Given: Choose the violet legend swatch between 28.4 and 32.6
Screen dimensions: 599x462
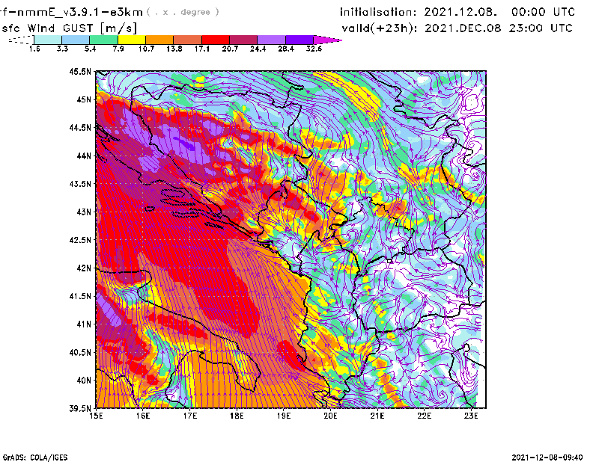Looking at the screenshot, I should coord(299,40).
